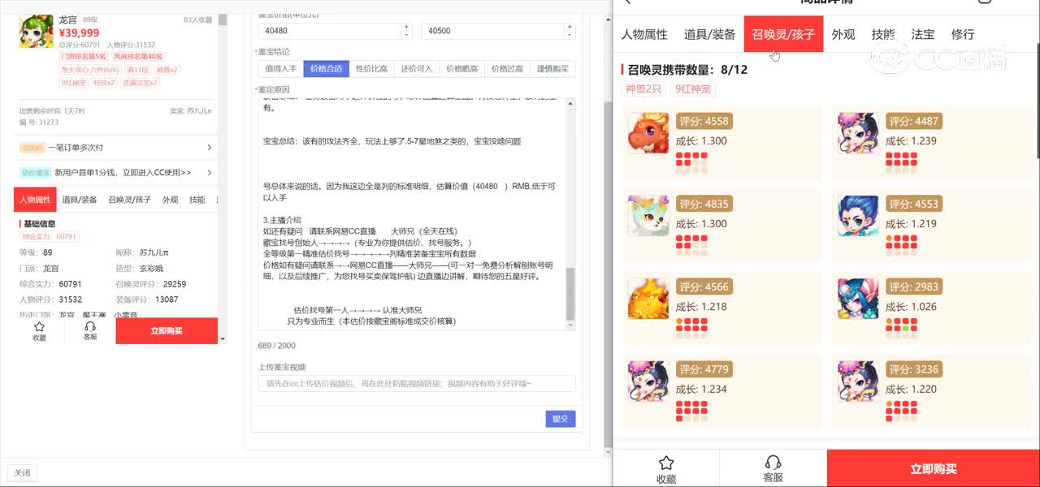
Task: Select 性价比高 appraisal conclusion
Action: pyautogui.click(x=372, y=69)
